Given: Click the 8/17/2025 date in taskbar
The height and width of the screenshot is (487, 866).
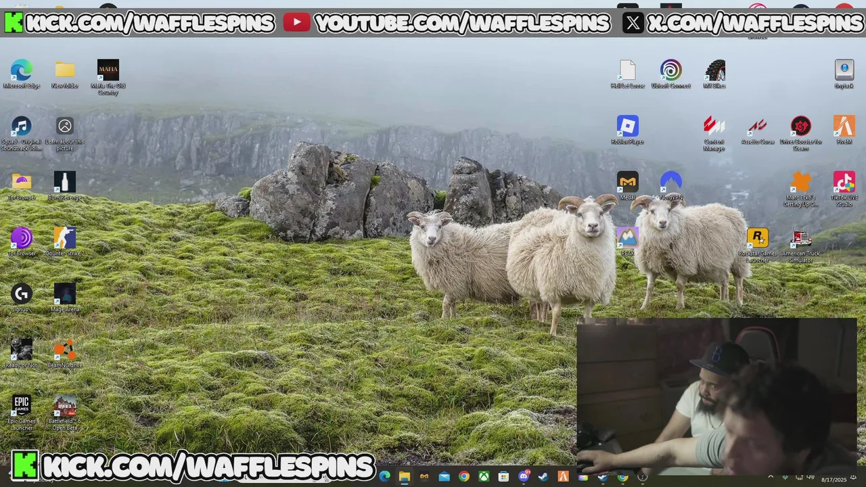Looking at the screenshot, I should [834, 480].
